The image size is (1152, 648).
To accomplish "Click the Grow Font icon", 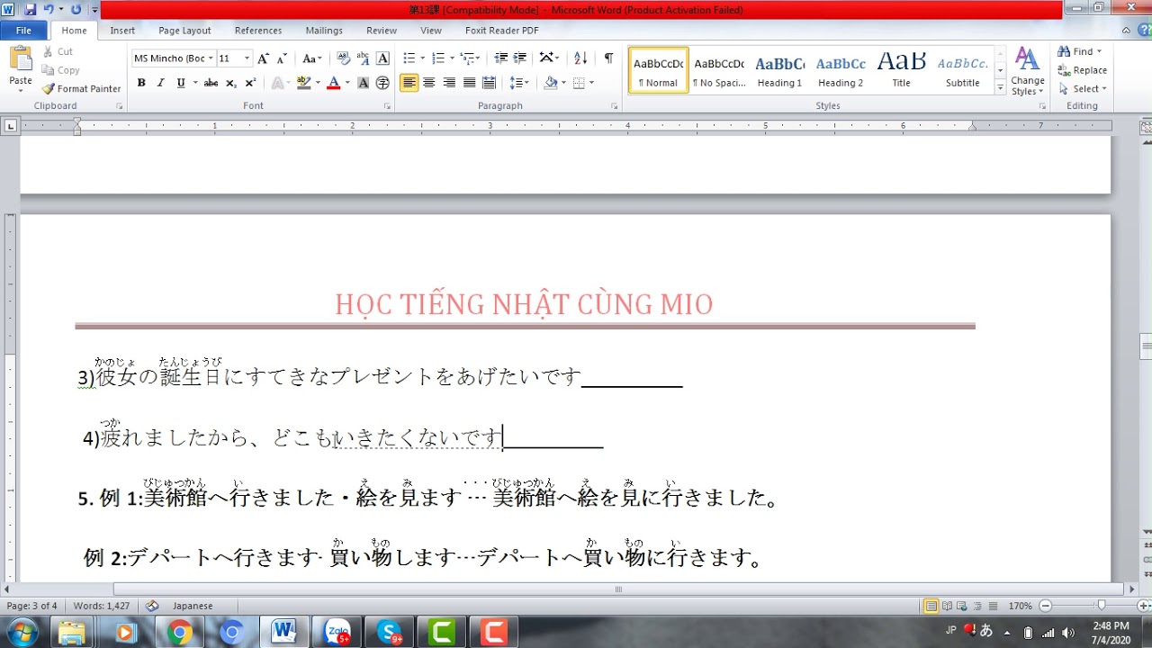I will [263, 58].
